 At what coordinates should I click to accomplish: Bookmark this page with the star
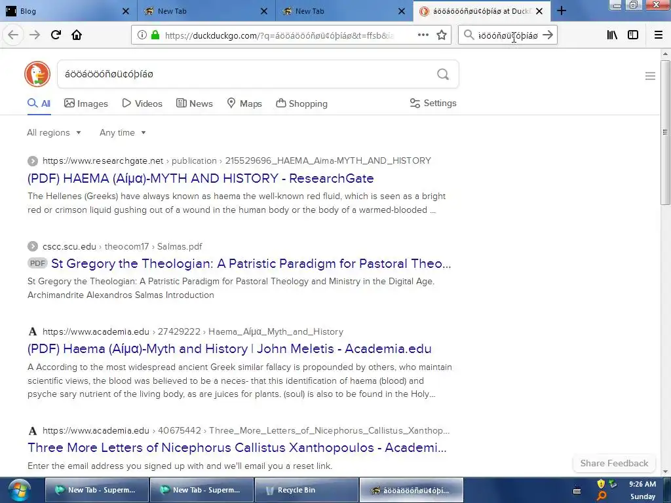pyautogui.click(x=442, y=35)
